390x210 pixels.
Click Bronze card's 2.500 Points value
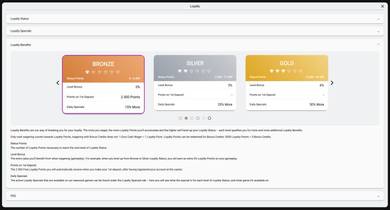point(130,97)
